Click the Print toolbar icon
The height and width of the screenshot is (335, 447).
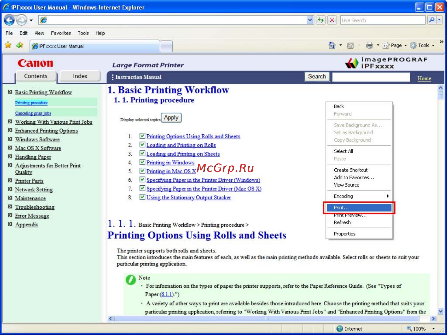click(x=369, y=45)
